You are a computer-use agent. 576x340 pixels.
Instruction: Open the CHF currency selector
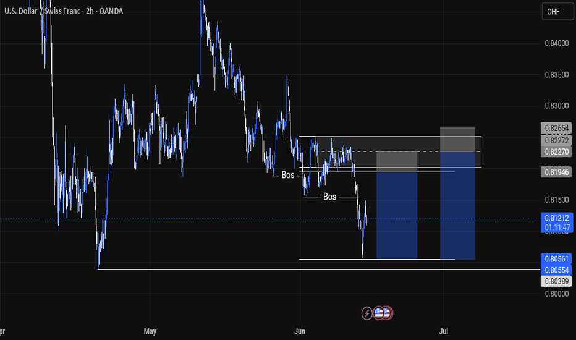point(557,12)
